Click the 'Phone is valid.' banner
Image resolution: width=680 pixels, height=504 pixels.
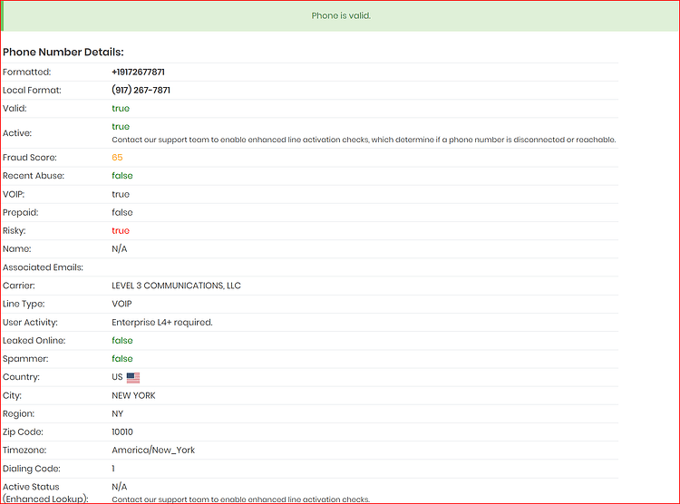pos(341,15)
